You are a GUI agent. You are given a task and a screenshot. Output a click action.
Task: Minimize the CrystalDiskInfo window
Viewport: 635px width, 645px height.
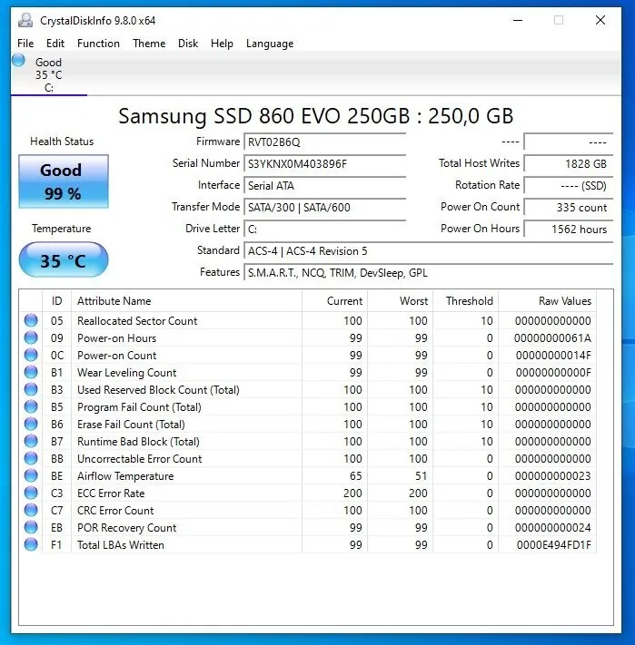click(518, 20)
